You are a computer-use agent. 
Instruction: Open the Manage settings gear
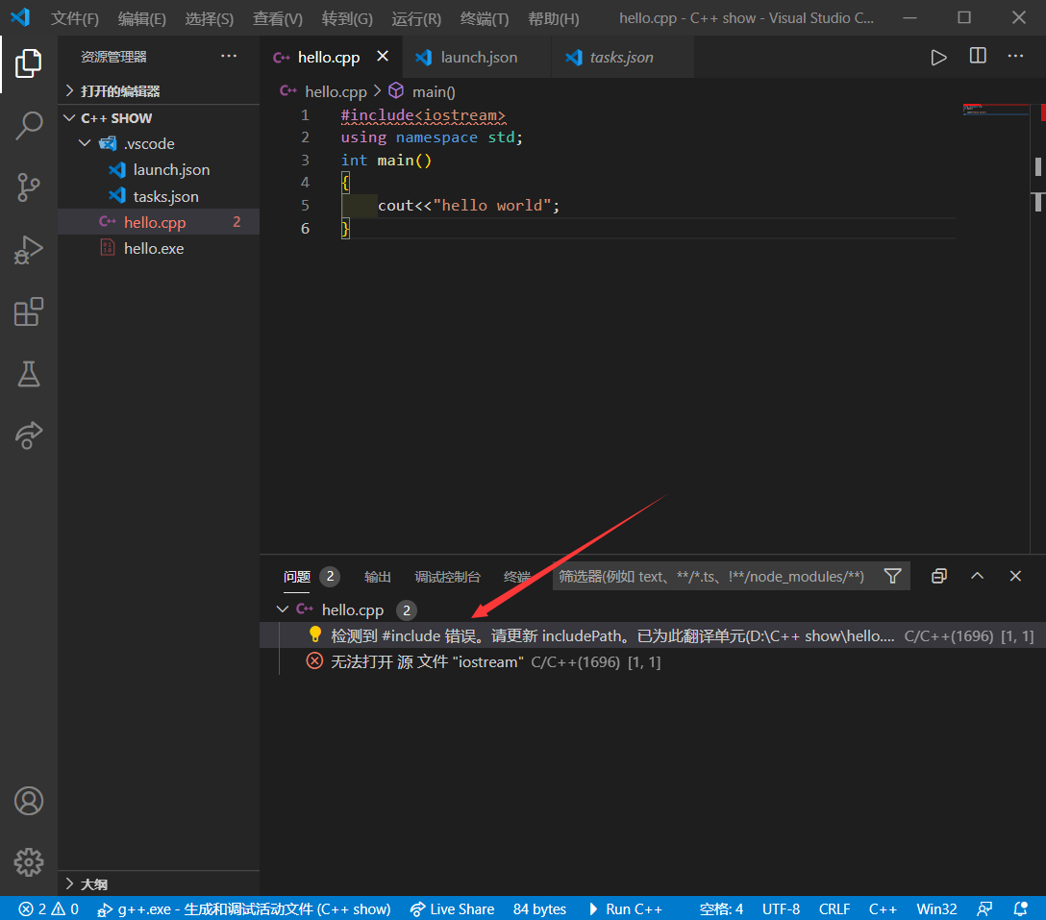tap(29, 862)
